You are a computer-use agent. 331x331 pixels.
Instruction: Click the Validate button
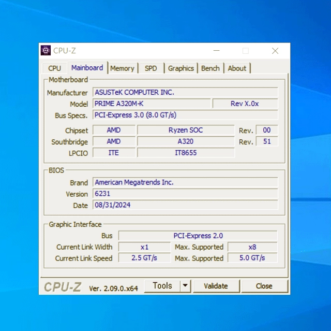click(216, 286)
